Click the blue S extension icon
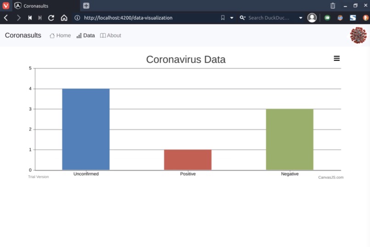Image resolution: width=370 pixels, height=247 pixels. pyautogui.click(x=353, y=18)
